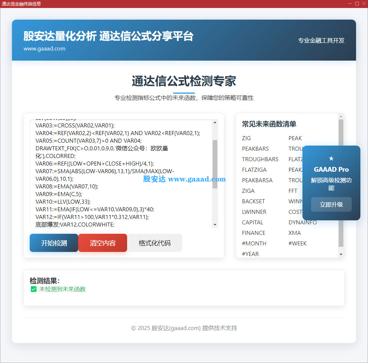Click the green checkmark icon in results
Screen dimensions: 368x363
(x=34, y=289)
